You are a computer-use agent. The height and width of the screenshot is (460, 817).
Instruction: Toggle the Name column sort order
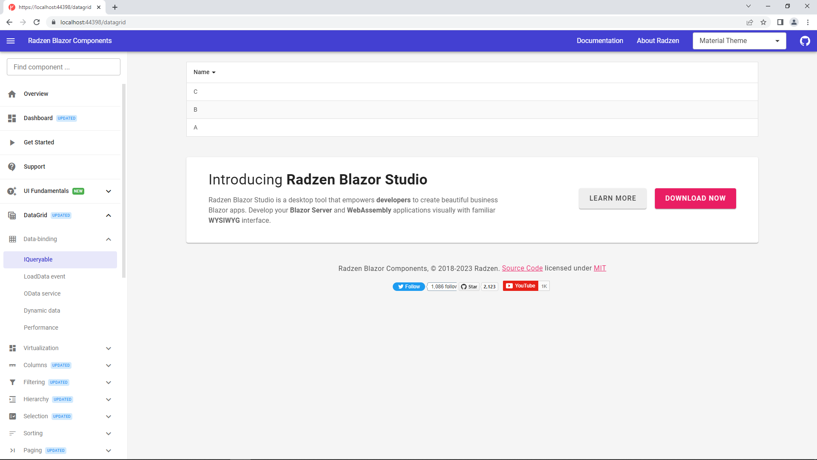(x=204, y=72)
